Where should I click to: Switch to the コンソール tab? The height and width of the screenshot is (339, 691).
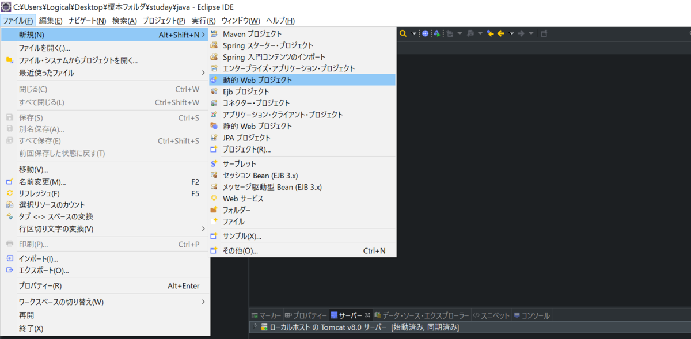(531, 315)
